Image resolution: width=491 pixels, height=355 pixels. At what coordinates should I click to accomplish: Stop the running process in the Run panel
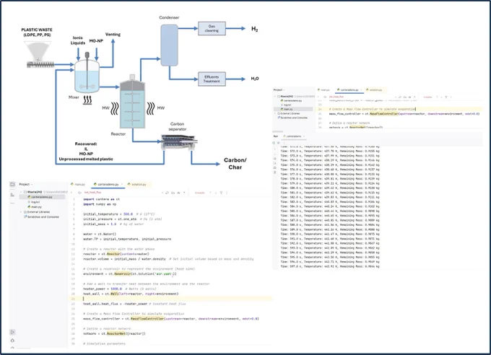point(279,143)
